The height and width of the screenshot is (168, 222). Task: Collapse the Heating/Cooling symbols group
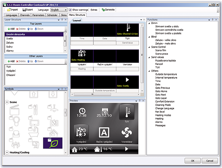pos(7,152)
